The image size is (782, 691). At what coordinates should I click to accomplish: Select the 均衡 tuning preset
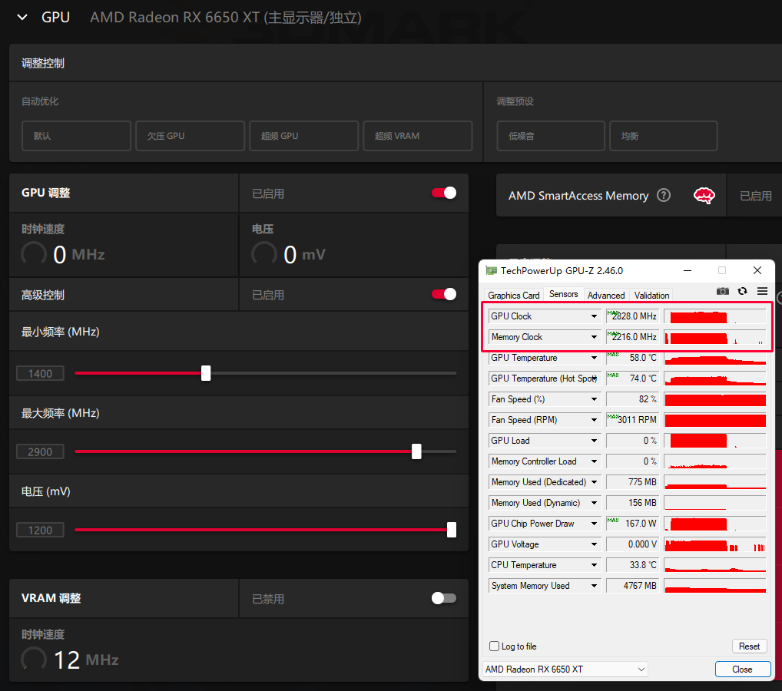pos(663,136)
